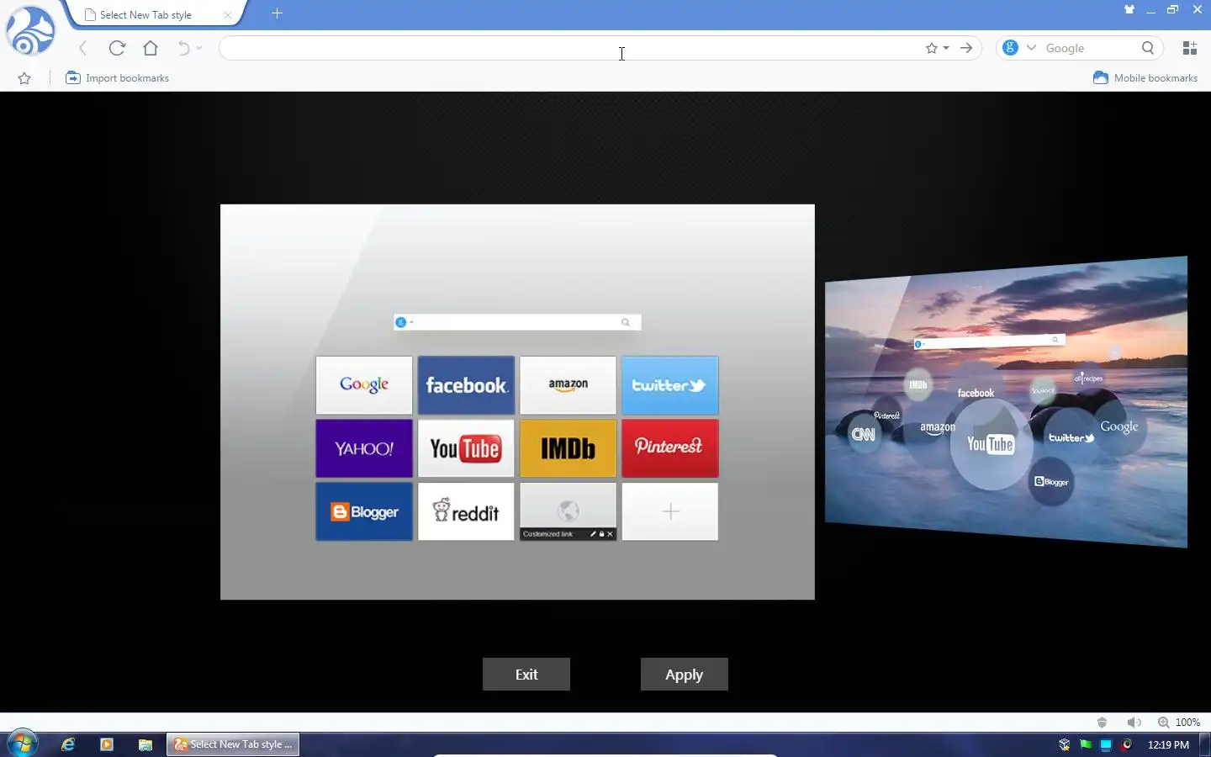The width and height of the screenshot is (1211, 757).
Task: Click the Customized link tile
Action: tap(568, 511)
